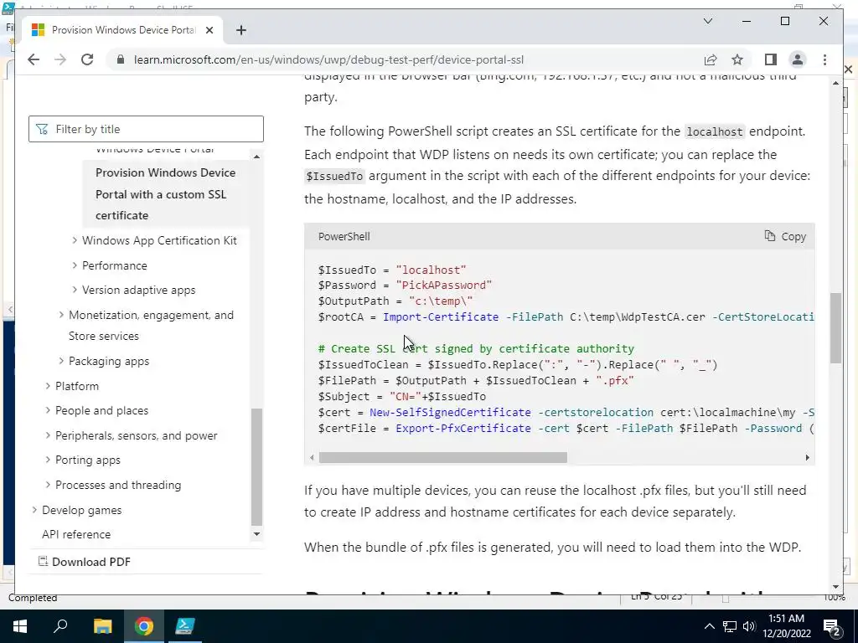Go back with the browser back arrow
The height and width of the screenshot is (643, 858).
point(34,59)
